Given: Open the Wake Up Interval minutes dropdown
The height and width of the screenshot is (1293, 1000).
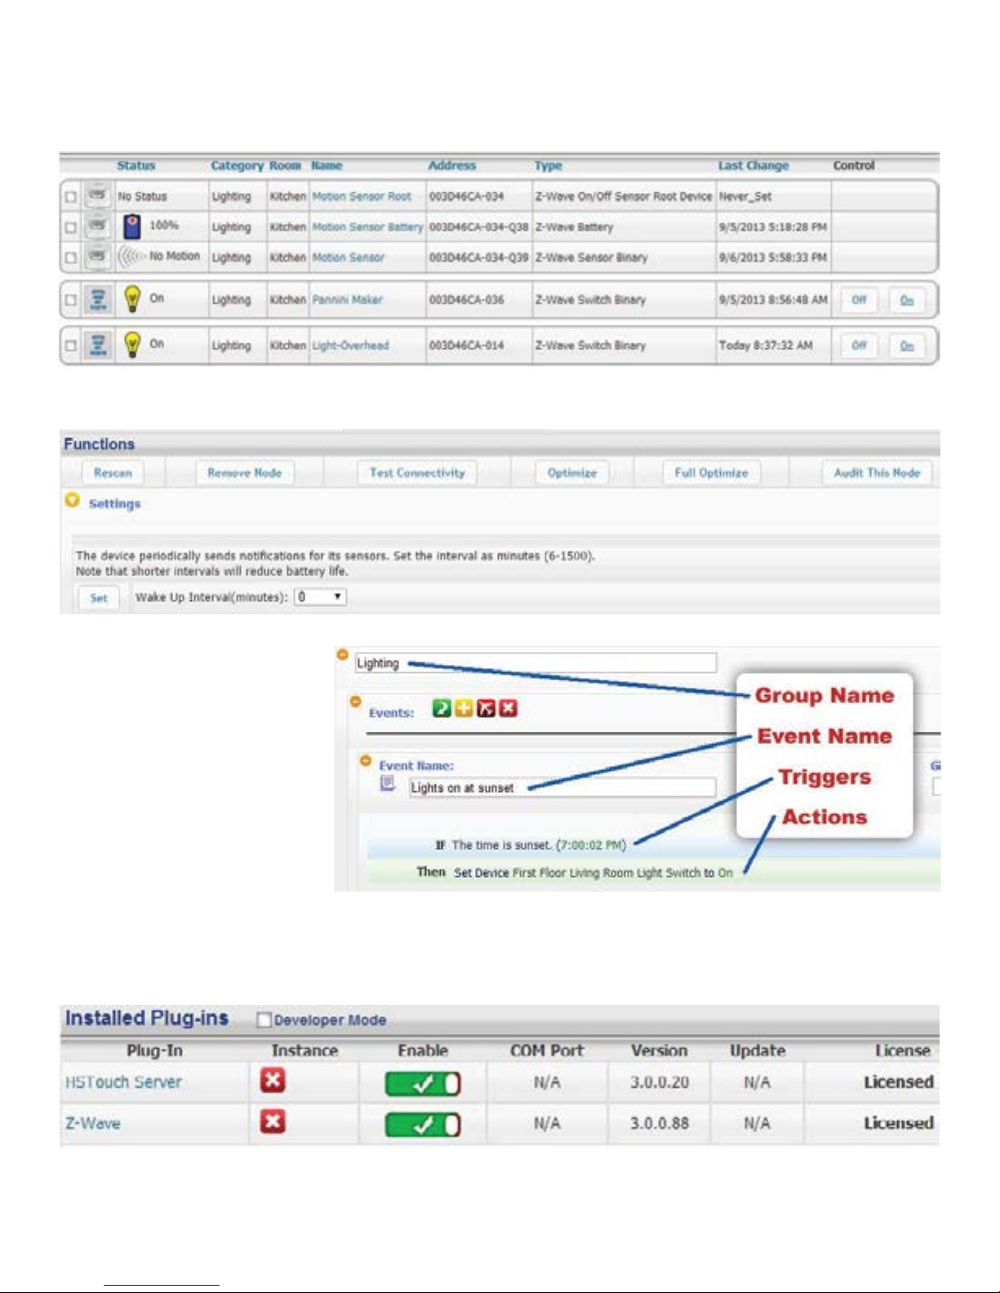Looking at the screenshot, I should coord(320,597).
